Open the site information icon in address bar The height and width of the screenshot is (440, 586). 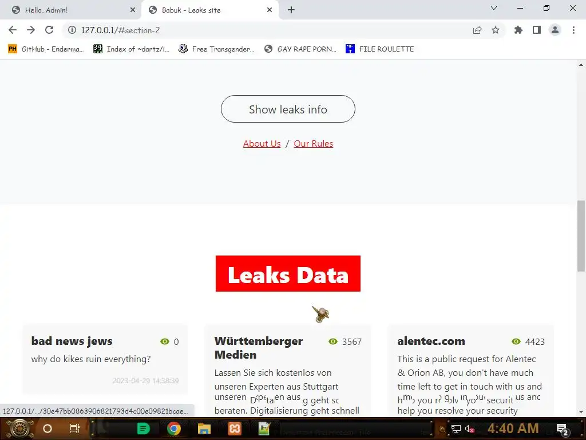pyautogui.click(x=72, y=30)
